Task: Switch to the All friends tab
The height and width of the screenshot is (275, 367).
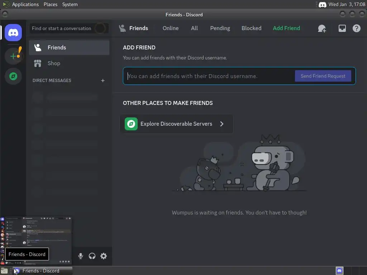Action: (x=194, y=28)
